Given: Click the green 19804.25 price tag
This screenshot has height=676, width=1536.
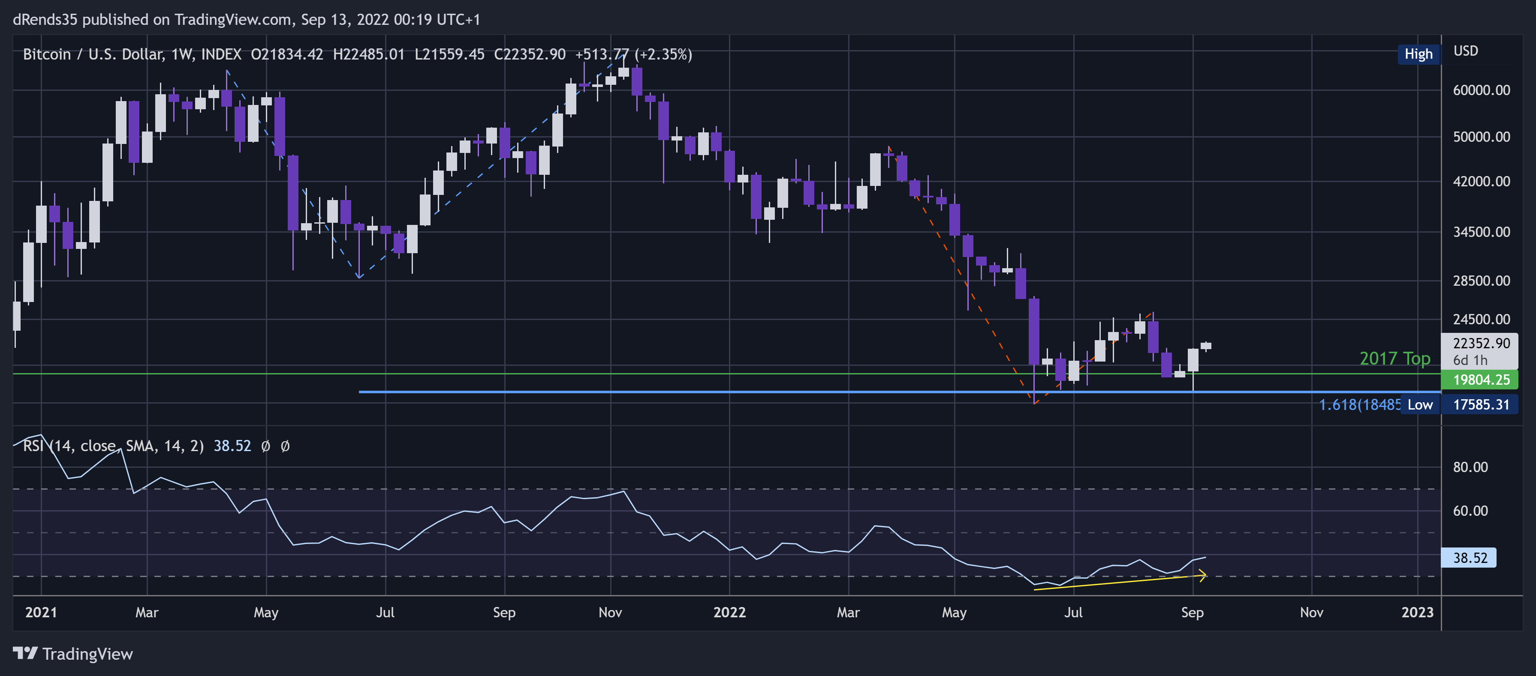Looking at the screenshot, I should click(x=1480, y=380).
